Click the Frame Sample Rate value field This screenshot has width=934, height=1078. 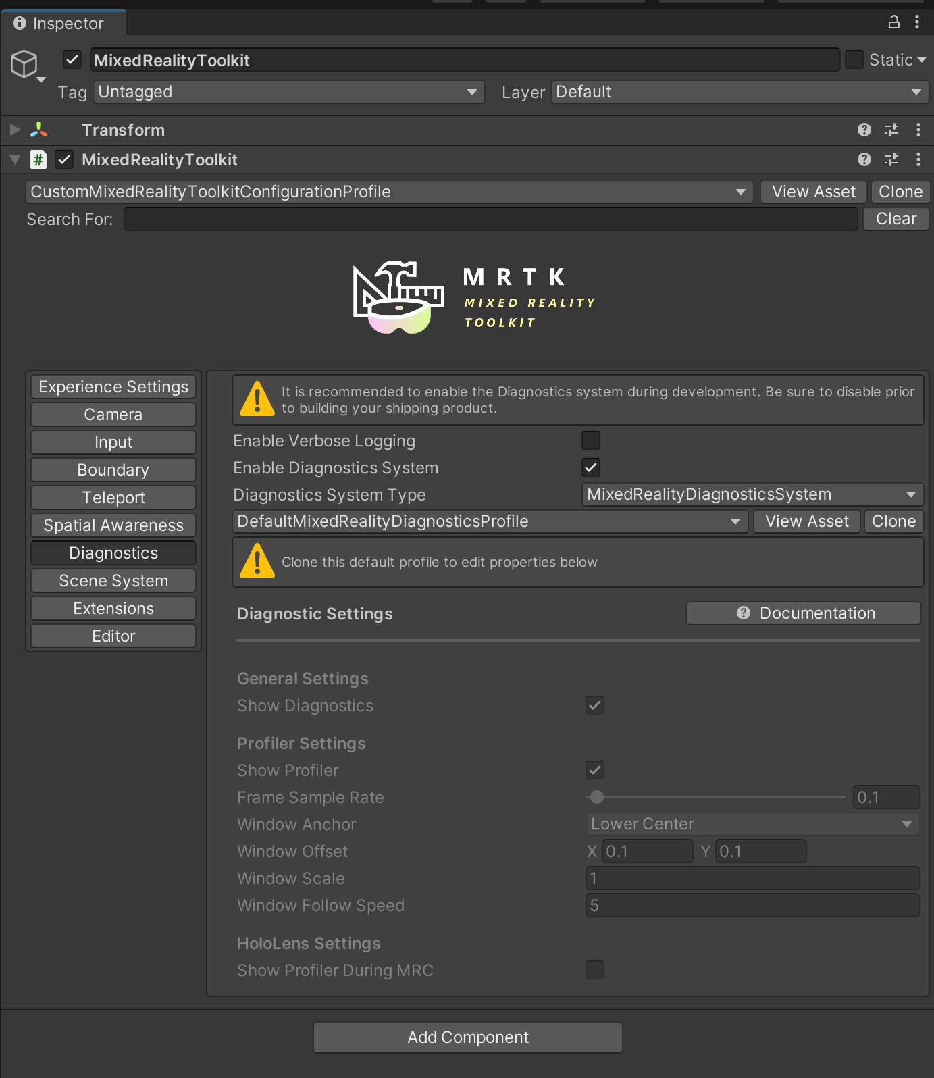(886, 797)
